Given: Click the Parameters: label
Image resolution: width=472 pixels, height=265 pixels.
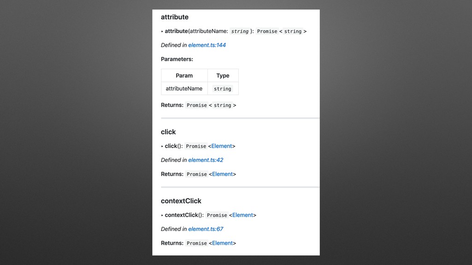Looking at the screenshot, I should click(x=177, y=59).
